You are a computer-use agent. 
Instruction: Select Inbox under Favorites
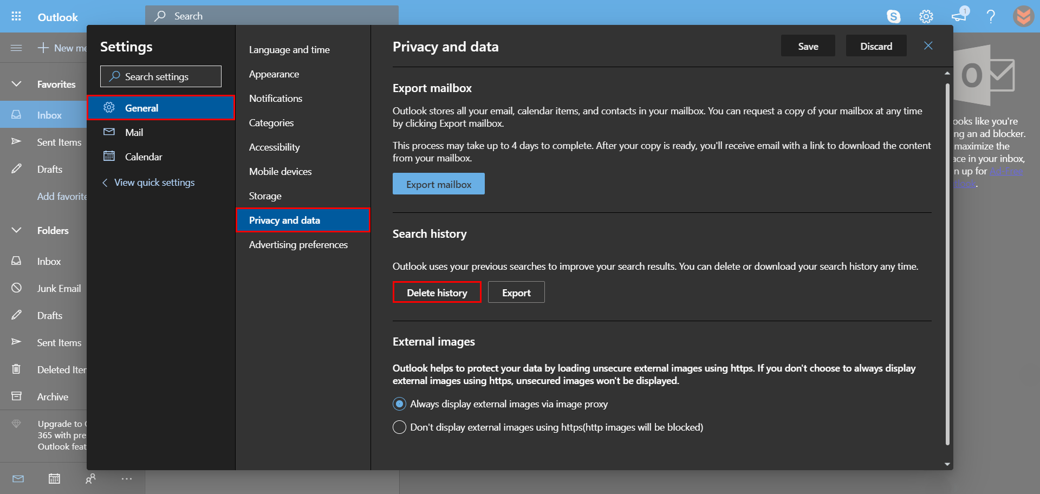(43, 115)
